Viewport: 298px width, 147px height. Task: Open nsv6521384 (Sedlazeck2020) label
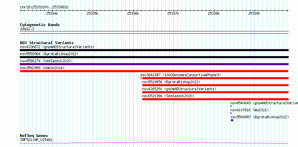click(x=168, y=96)
